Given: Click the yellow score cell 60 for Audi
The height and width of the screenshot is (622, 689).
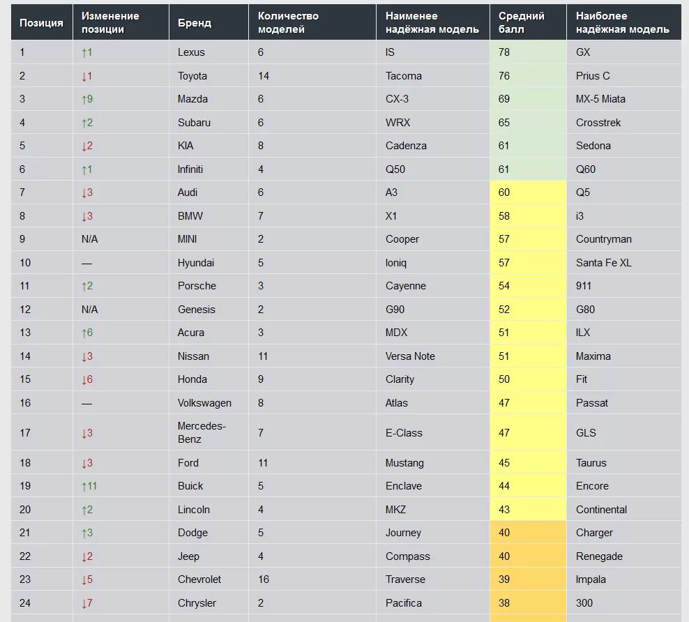Looking at the screenshot, I should click(528, 192).
